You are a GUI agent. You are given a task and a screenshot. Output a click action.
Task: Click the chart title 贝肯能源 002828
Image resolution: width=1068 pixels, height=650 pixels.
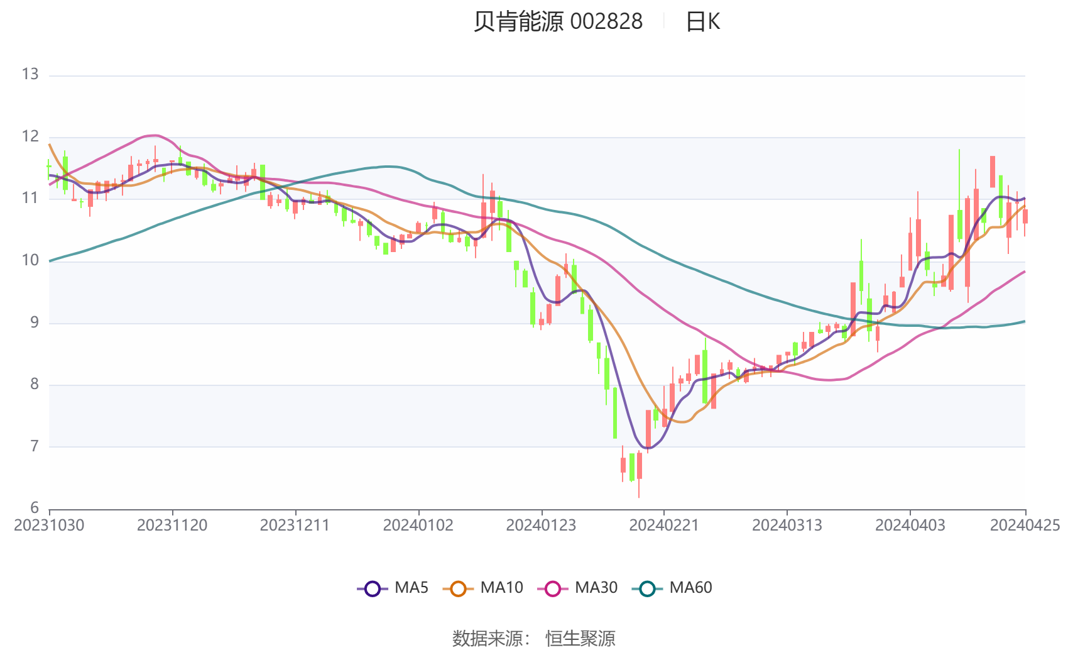(558, 21)
